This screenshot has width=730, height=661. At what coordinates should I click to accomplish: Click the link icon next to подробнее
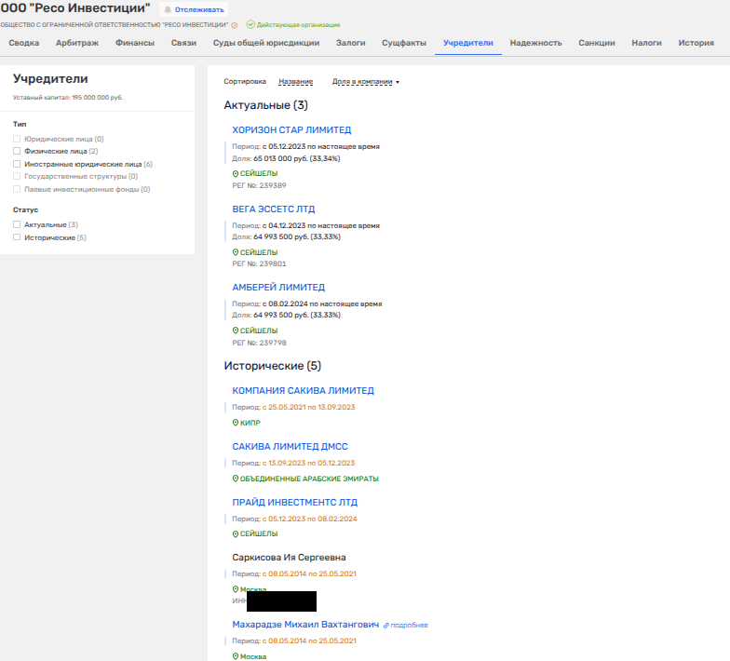point(385,625)
